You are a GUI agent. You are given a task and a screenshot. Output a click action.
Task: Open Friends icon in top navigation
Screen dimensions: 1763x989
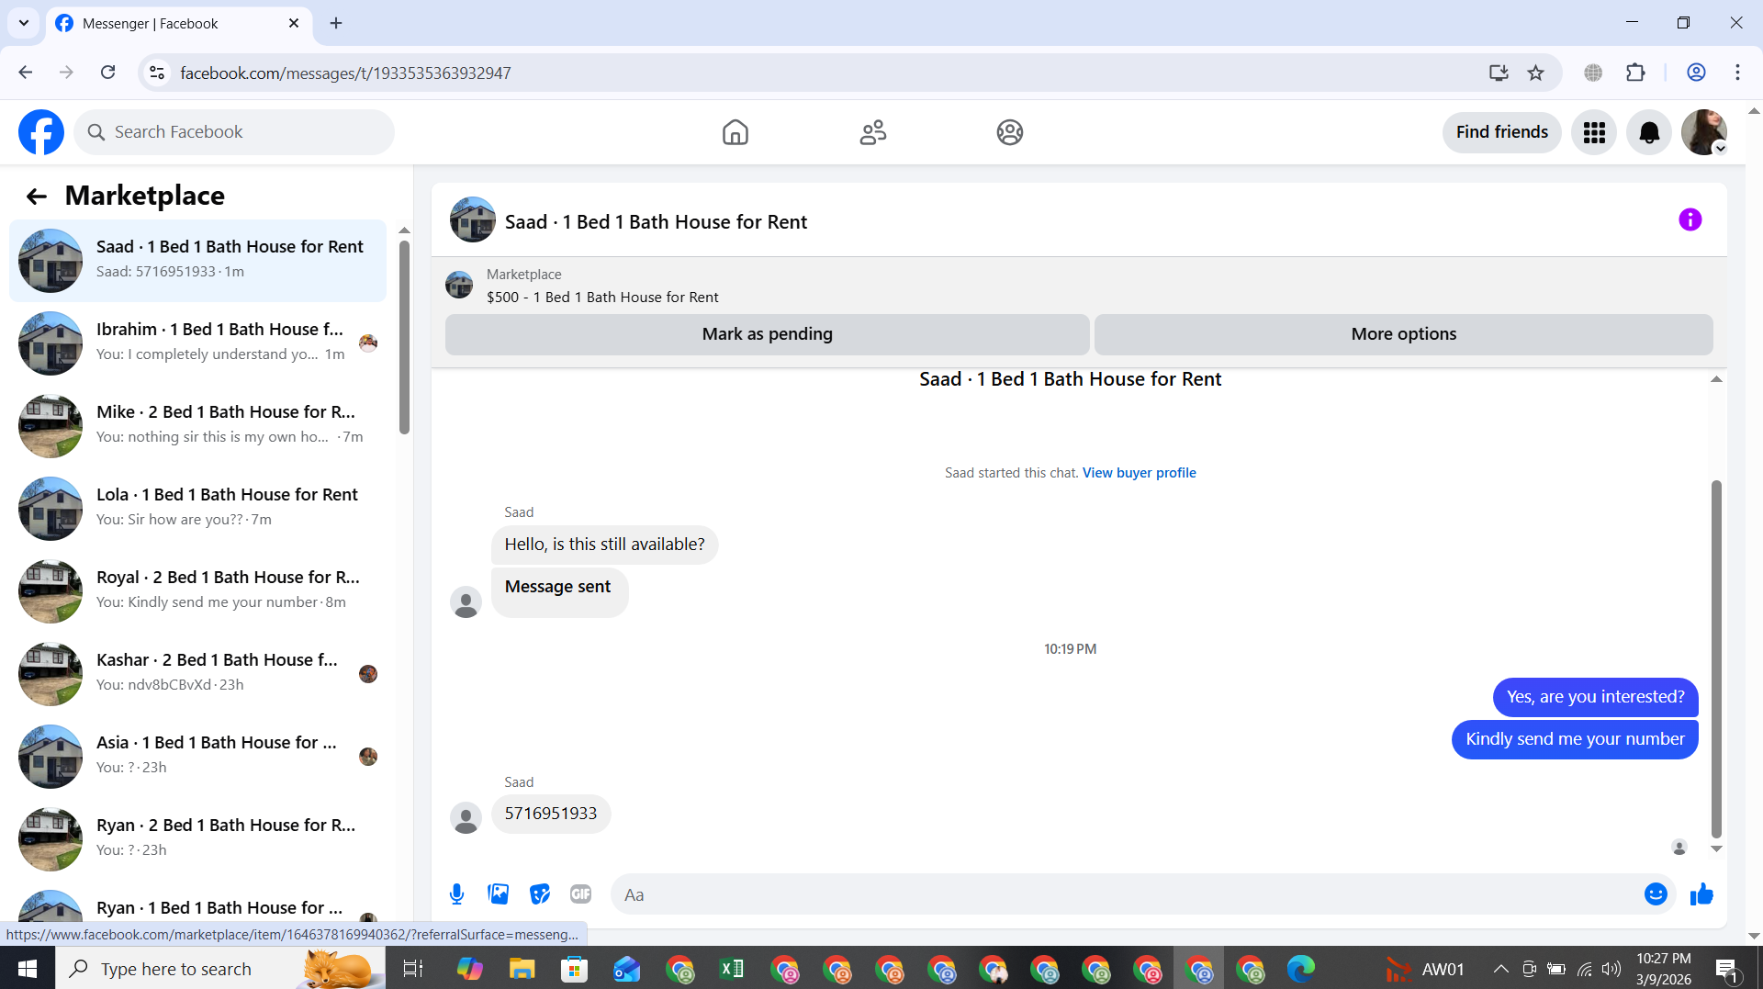872,132
